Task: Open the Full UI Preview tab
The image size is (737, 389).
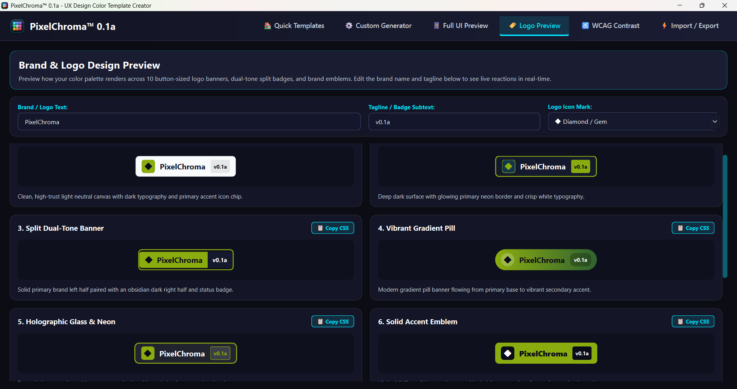Action: tap(461, 26)
